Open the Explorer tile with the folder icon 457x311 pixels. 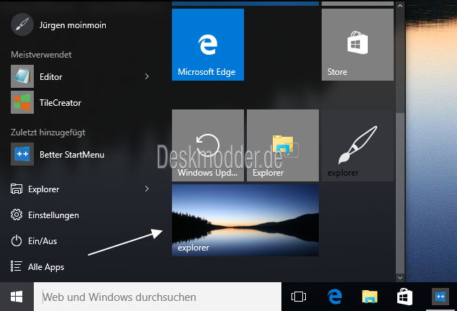[x=283, y=145]
